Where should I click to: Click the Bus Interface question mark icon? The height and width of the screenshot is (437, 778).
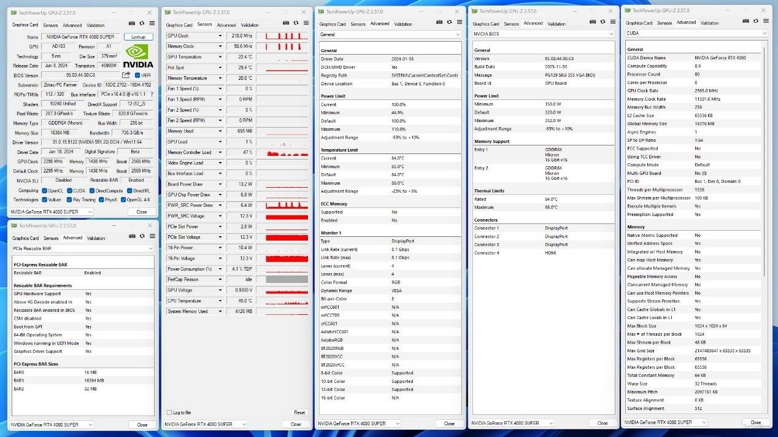pyautogui.click(x=152, y=94)
